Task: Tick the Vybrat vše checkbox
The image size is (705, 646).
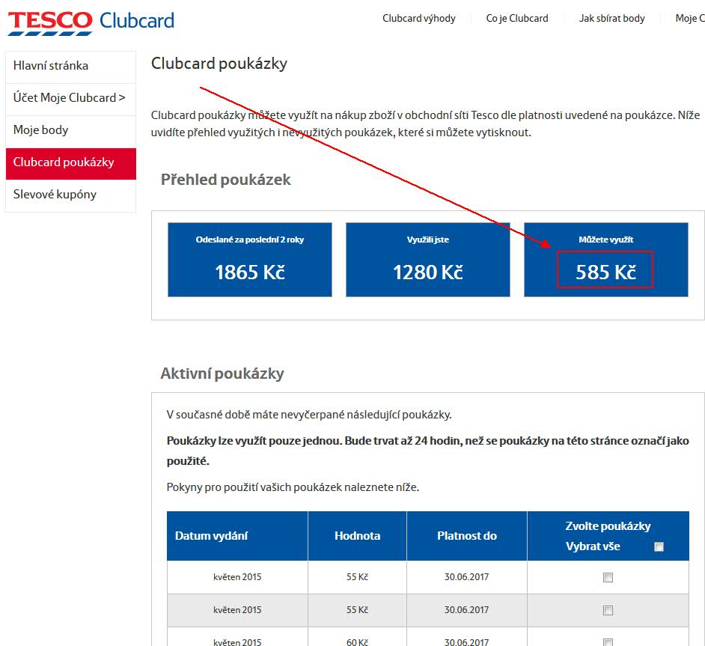Action: [x=659, y=546]
